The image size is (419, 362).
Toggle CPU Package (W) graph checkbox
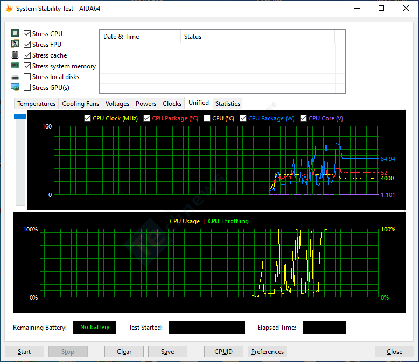tap(243, 118)
